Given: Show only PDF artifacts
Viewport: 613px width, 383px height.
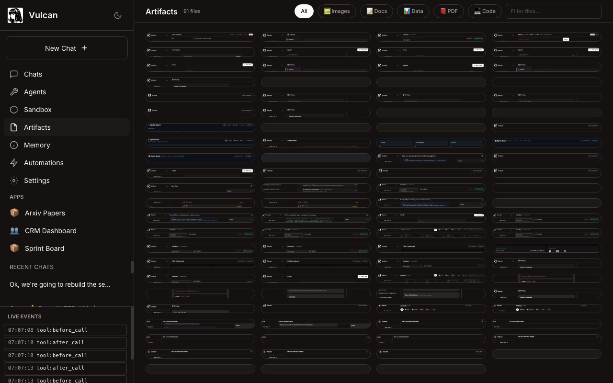Looking at the screenshot, I should 449,11.
